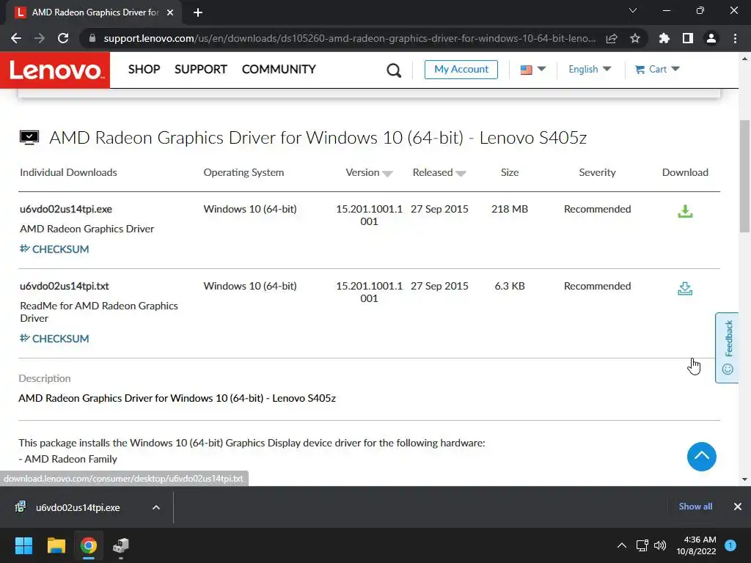Click the Chrome taskbar icon
This screenshot has height=563, width=751.
click(x=88, y=545)
